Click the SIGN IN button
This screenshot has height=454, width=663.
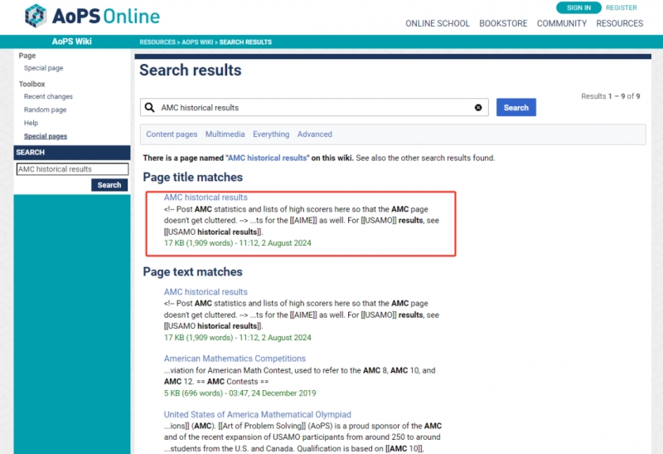click(x=578, y=7)
